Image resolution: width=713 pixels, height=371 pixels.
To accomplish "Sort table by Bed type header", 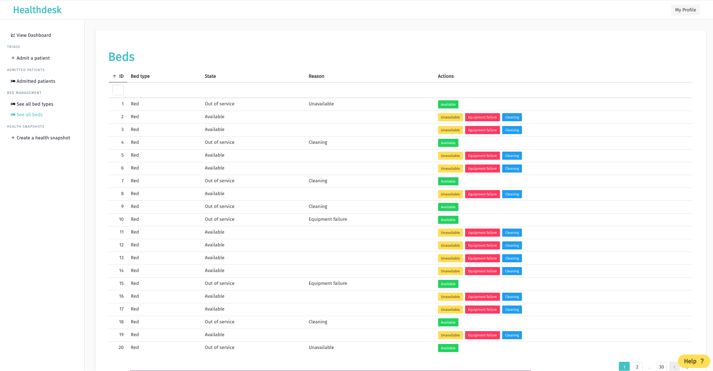I will pos(140,76).
